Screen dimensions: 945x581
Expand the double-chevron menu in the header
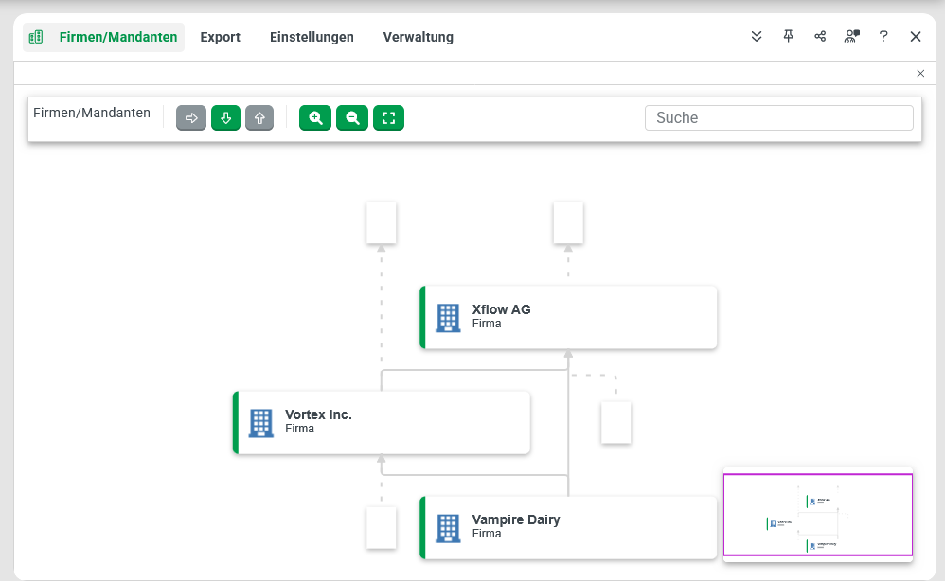tap(757, 37)
